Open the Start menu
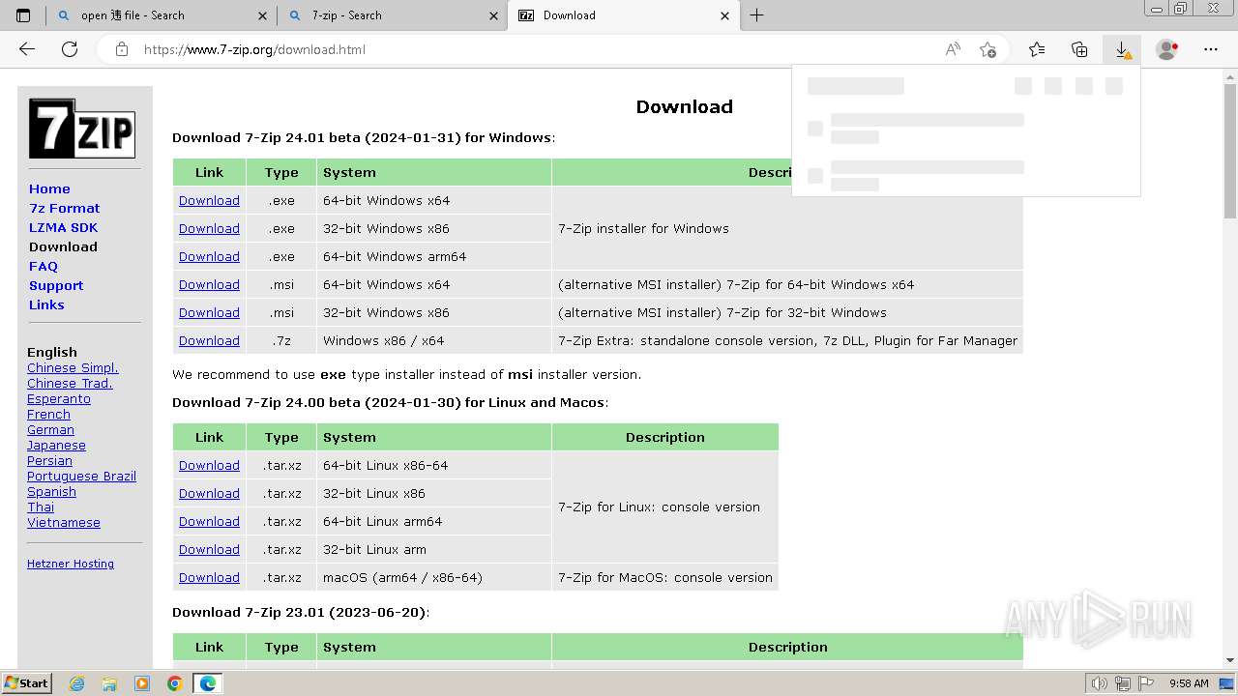 (x=27, y=683)
